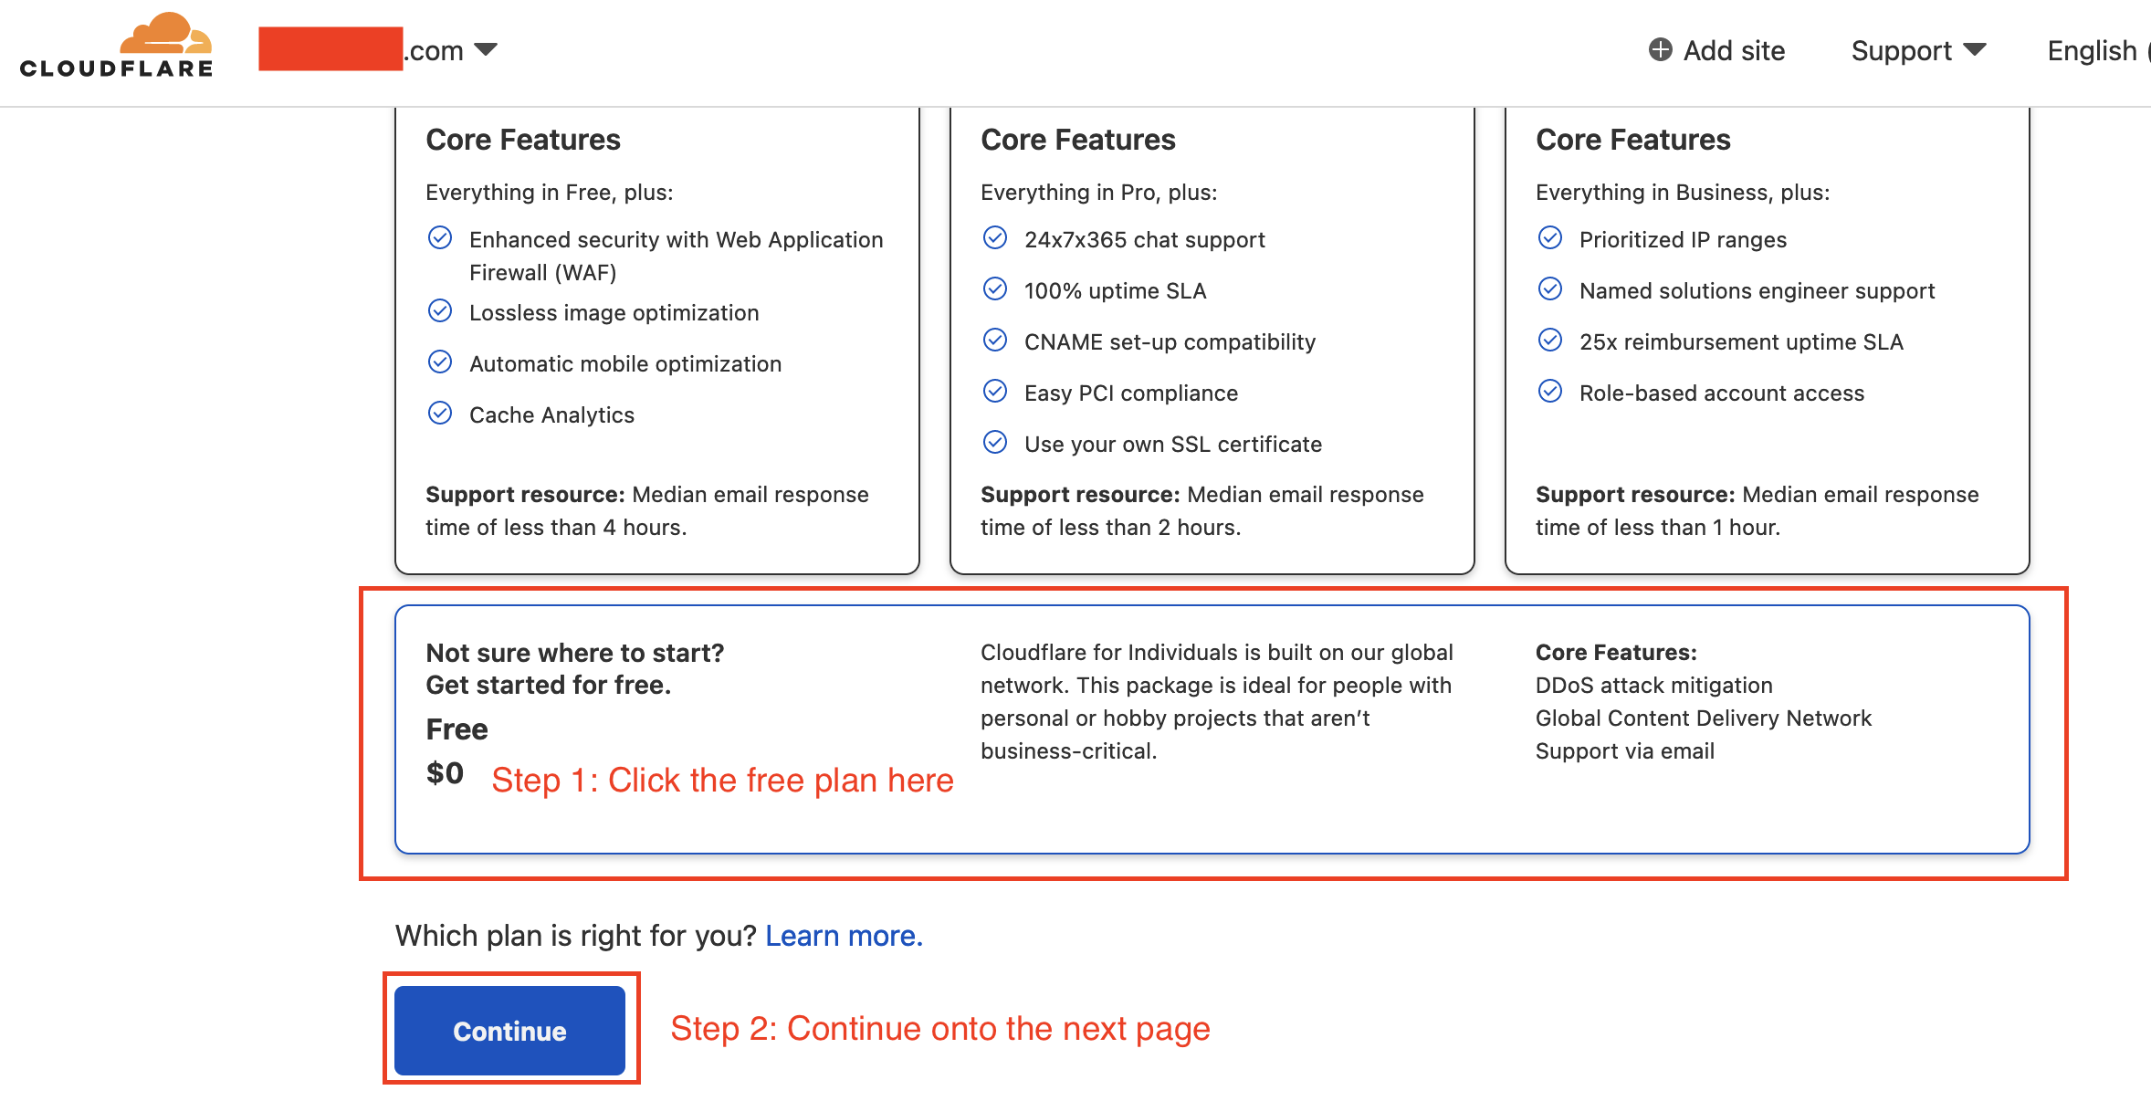
Task: Click the checkmark beside CNAME set-up compatibility
Action: 995,341
